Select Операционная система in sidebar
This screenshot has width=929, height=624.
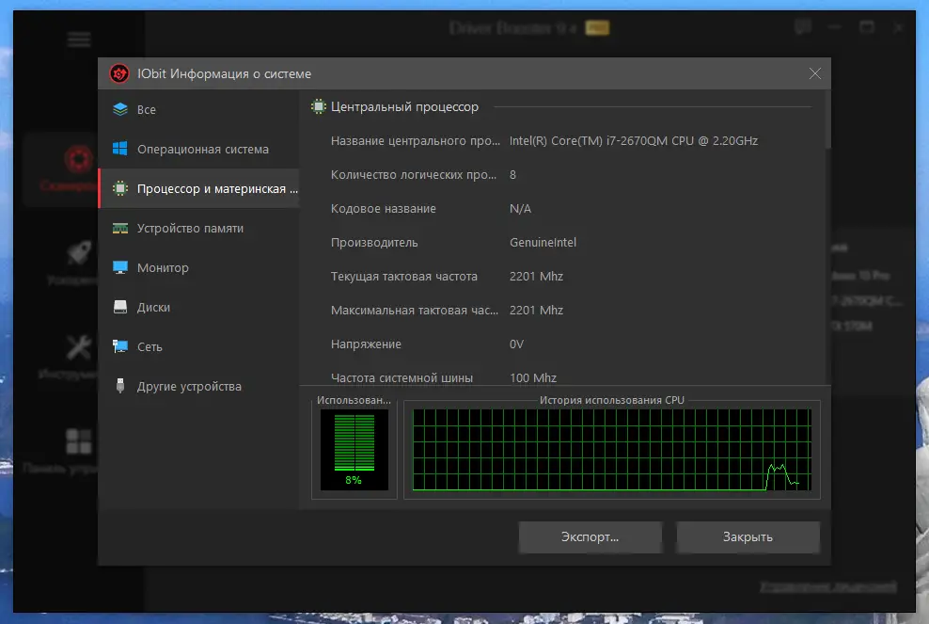pyautogui.click(x=198, y=149)
